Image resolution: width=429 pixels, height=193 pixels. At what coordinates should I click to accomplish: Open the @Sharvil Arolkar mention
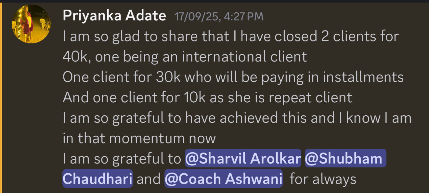pos(243,158)
